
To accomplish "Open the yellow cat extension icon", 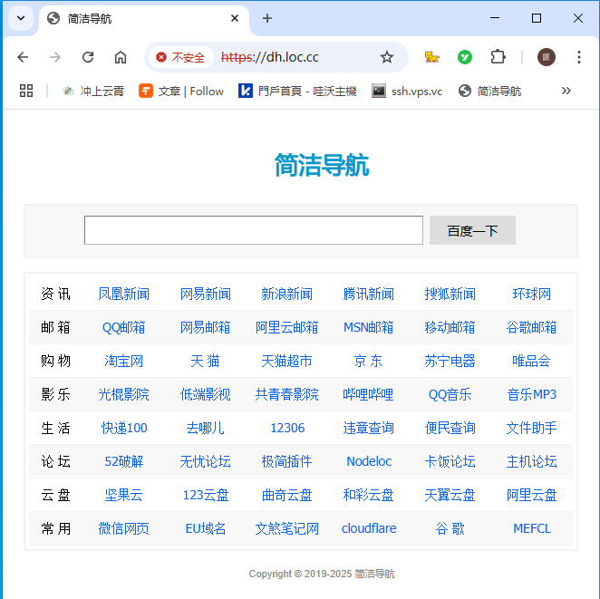I will 431,57.
